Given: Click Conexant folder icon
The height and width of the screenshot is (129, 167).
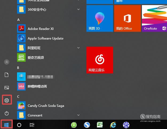Looking at the screenshot, I should coord(21,115).
